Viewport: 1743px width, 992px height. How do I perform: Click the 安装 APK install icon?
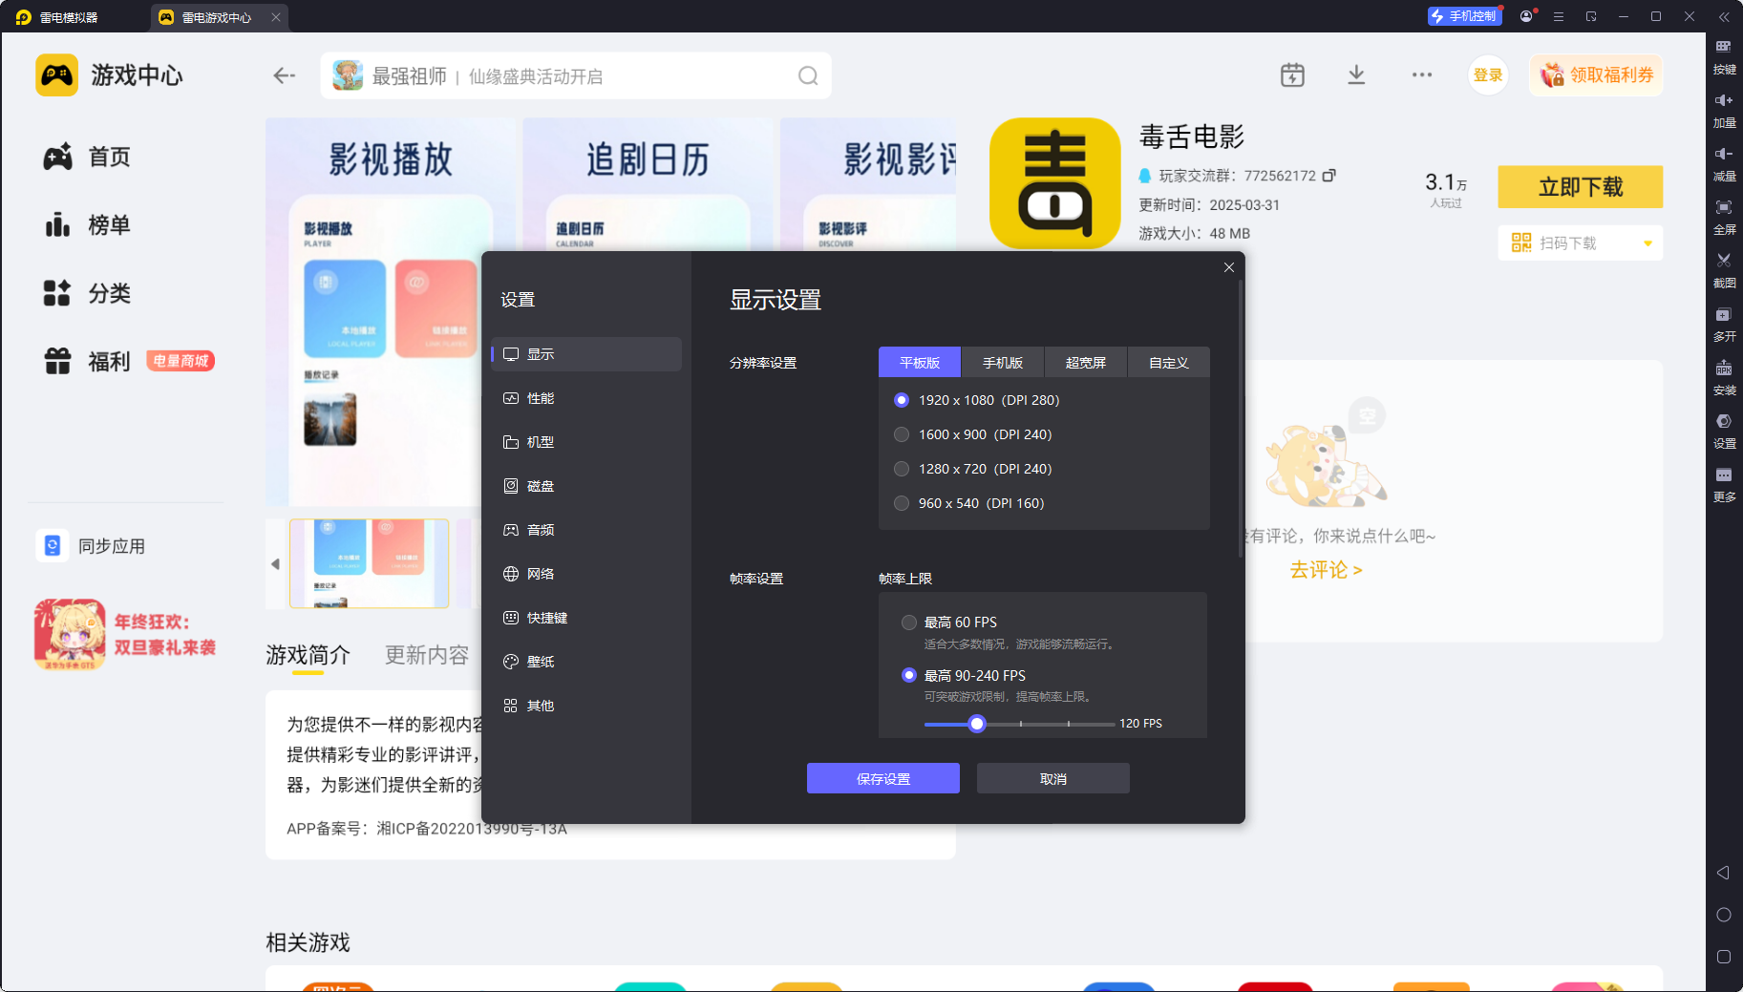[1724, 377]
